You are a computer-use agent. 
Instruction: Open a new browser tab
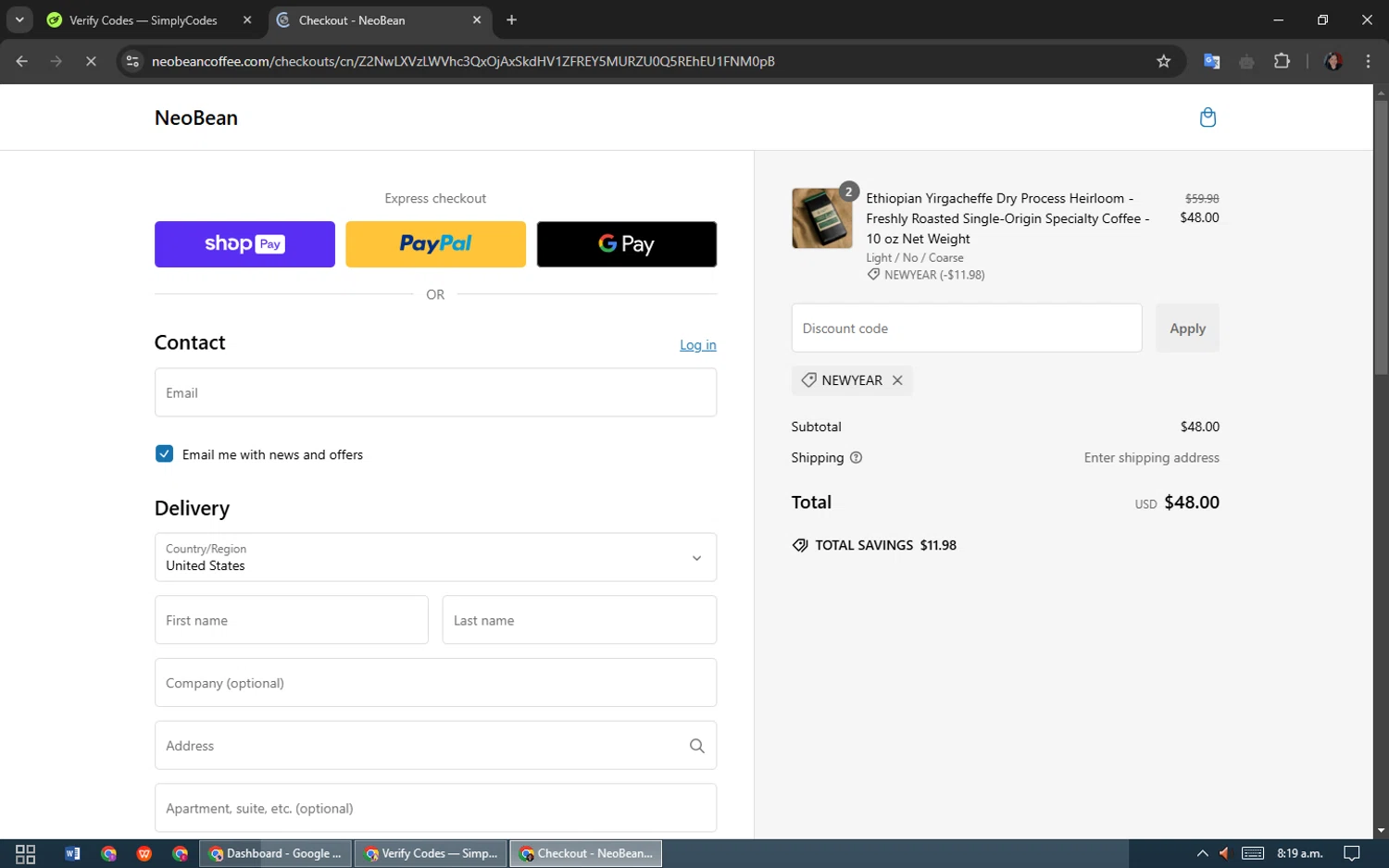(511, 19)
